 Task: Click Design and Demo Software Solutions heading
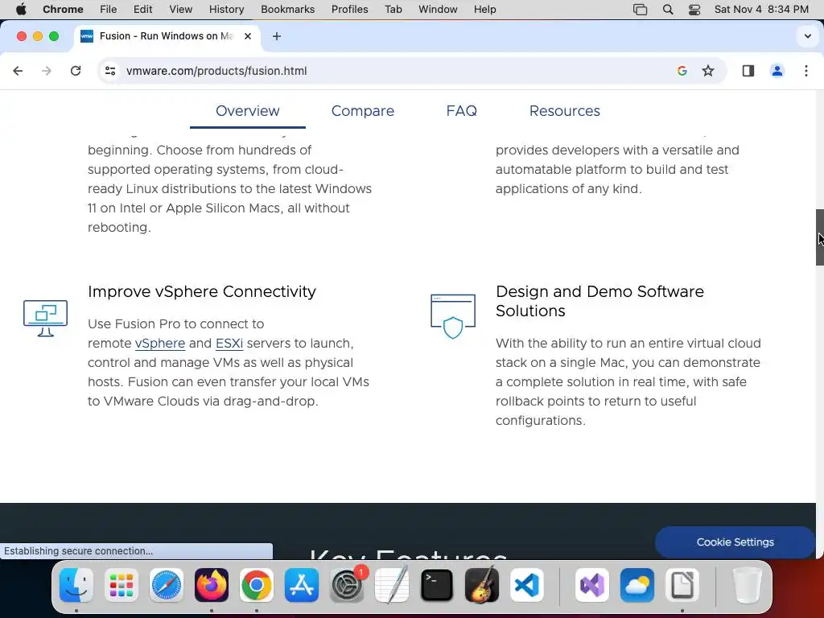(599, 301)
